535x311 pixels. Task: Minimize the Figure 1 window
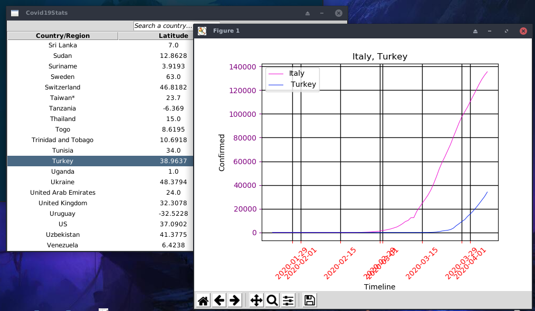pos(490,31)
